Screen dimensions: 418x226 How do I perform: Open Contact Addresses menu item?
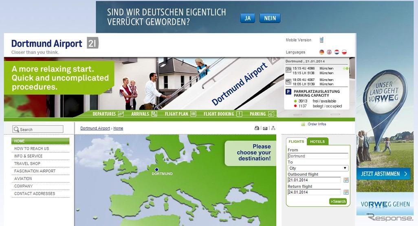(40, 193)
